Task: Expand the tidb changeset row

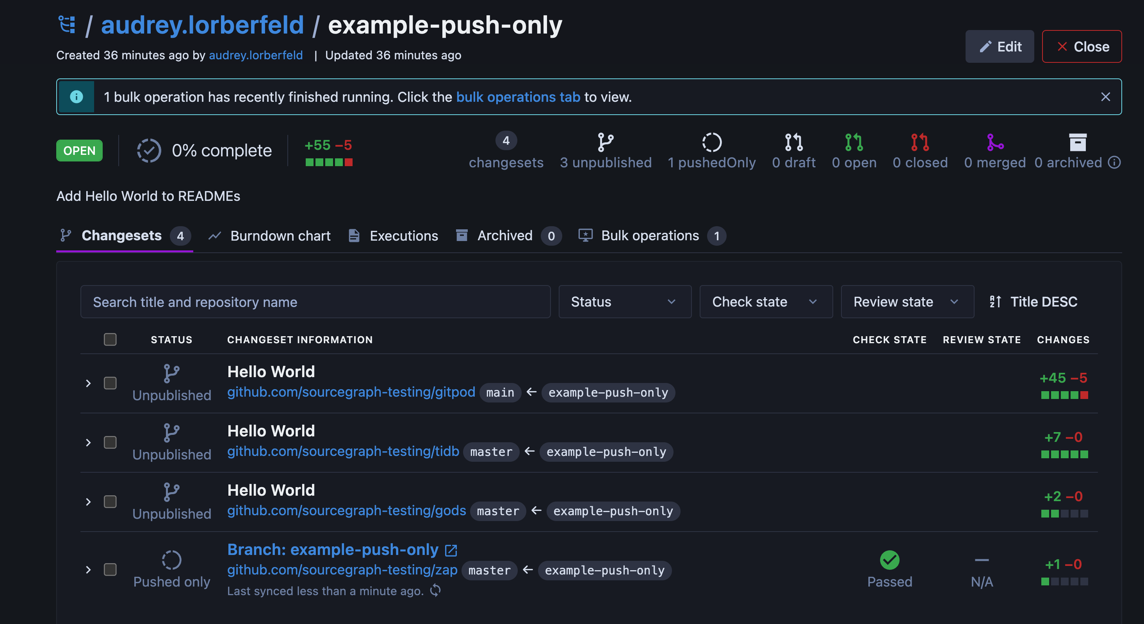Action: pos(88,443)
